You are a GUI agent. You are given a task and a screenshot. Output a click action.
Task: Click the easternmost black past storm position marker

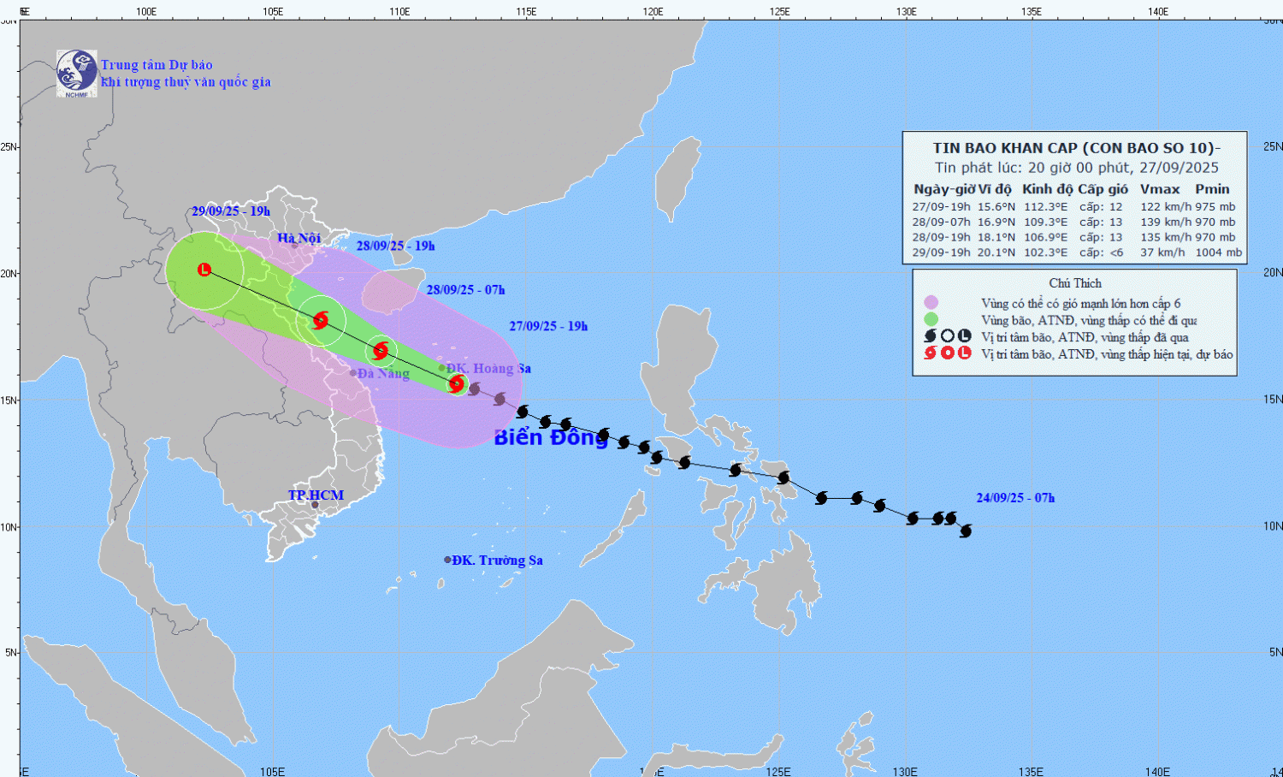tap(966, 531)
